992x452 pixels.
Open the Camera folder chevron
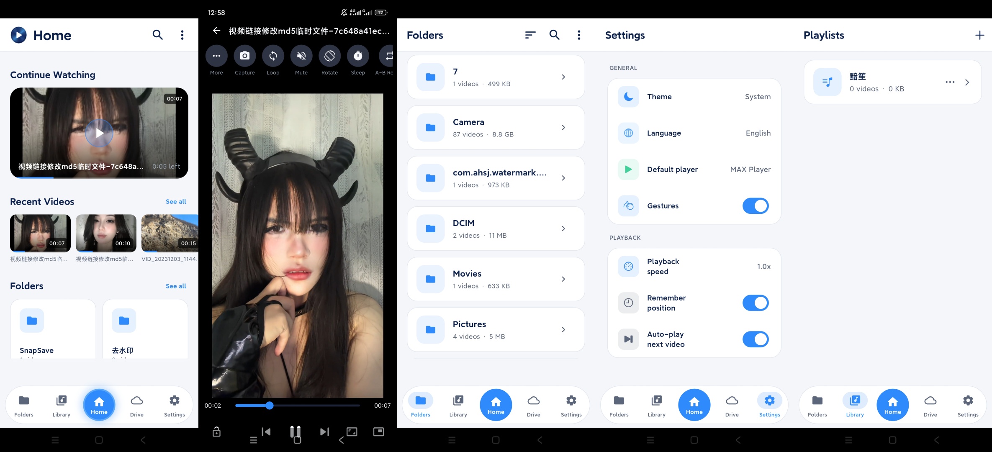[563, 127]
